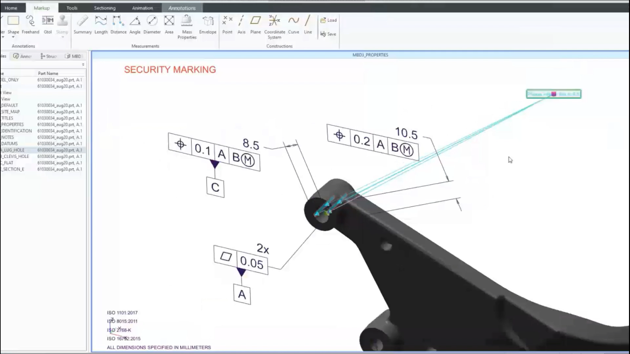Select the 0.05 flatness tolerance frame
630x354 pixels.
point(241,260)
